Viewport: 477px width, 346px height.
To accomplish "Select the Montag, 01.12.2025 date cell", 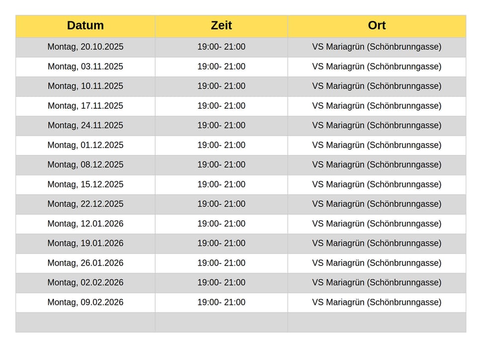I will point(85,145).
